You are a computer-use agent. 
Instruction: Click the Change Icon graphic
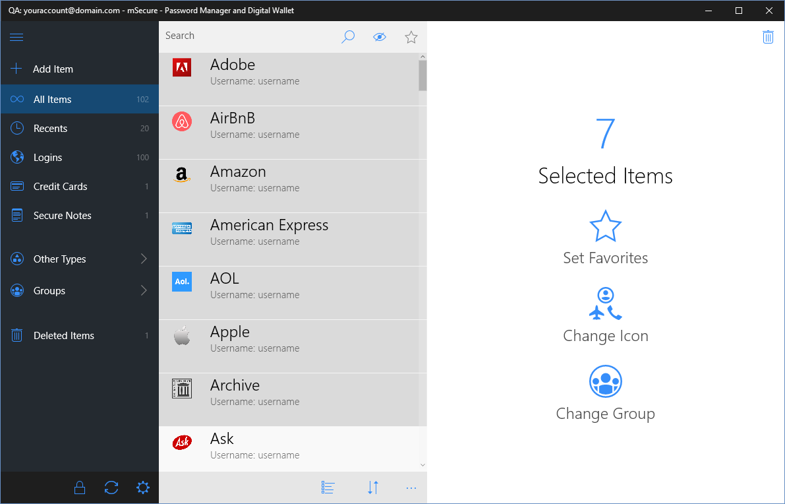click(605, 303)
